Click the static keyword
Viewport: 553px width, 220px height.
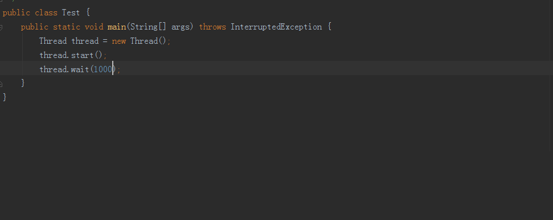(x=66, y=27)
